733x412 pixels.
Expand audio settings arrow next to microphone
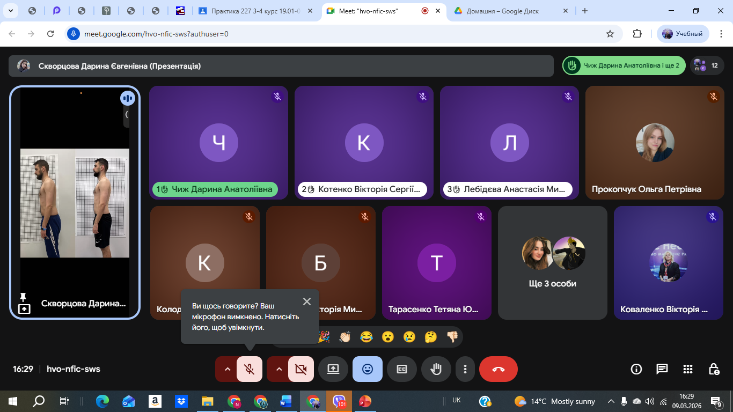227,369
